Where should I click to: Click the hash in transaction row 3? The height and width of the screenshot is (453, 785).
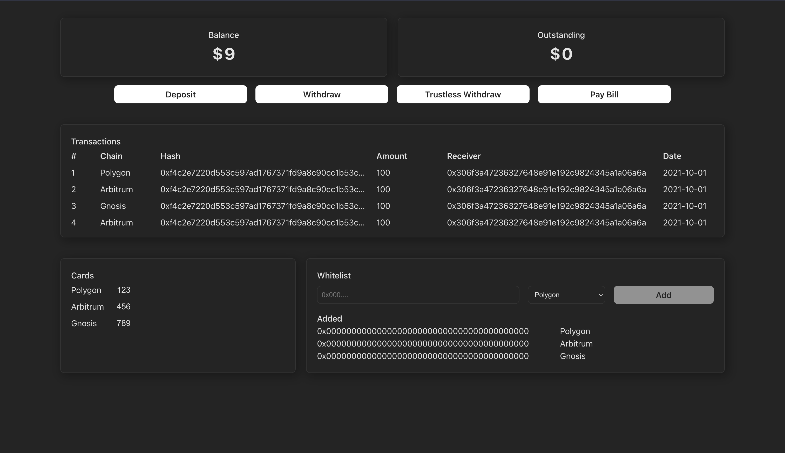[x=262, y=206]
